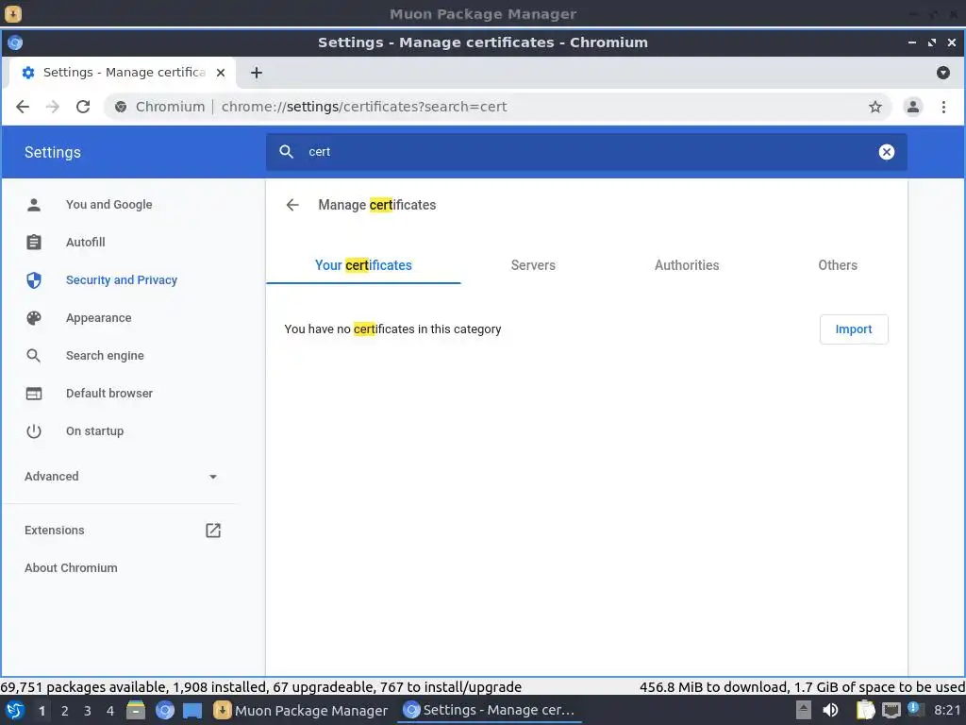Switch to virtual desktop 1
This screenshot has height=725, width=966.
tap(42, 711)
